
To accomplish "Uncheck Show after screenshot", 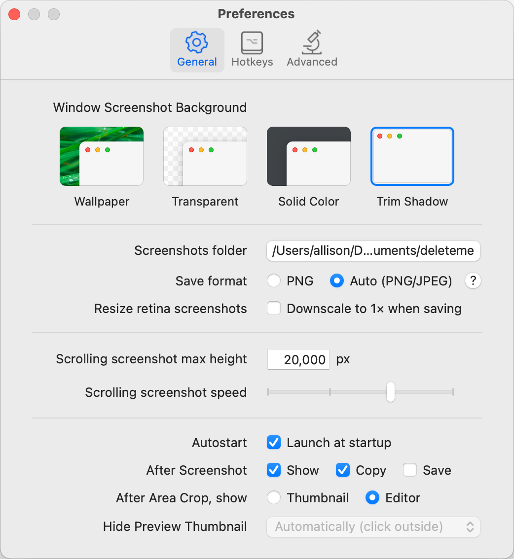I will point(274,470).
